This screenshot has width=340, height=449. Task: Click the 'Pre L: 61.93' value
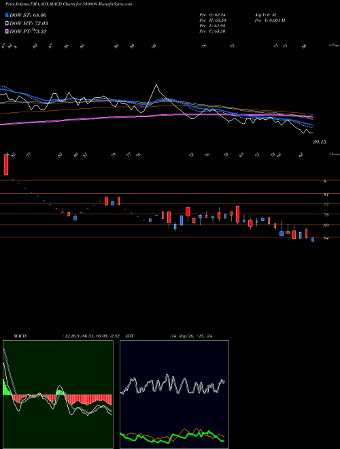(x=213, y=26)
